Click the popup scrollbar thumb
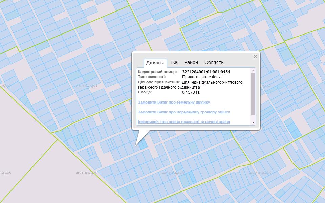Screen dimensions: 325x203 click(253, 94)
